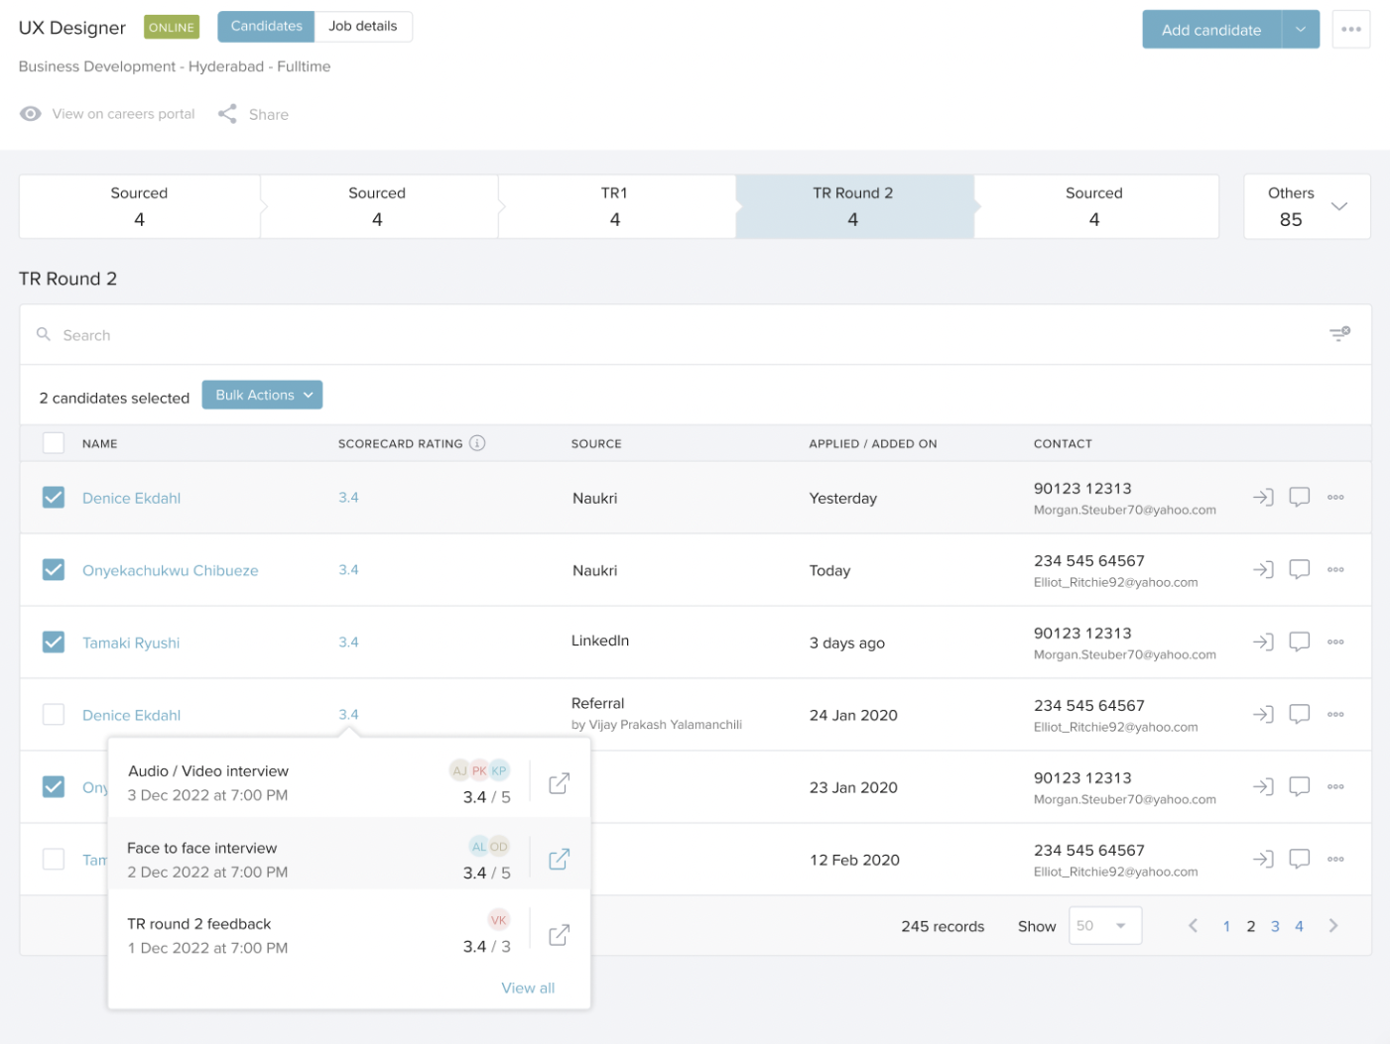
Task: Click the filter icon beside the search bar
Action: click(x=1341, y=335)
